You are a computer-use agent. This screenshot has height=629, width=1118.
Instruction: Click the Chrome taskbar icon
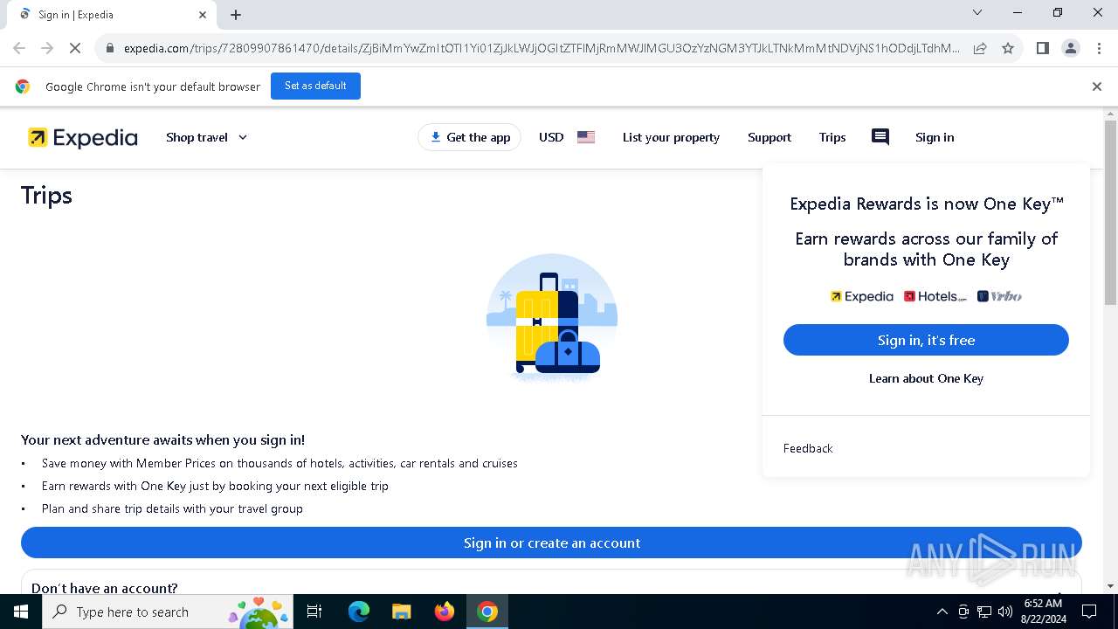pyautogui.click(x=487, y=612)
